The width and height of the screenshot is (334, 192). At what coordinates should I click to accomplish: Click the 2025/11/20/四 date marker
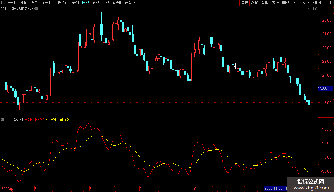pos(275,188)
